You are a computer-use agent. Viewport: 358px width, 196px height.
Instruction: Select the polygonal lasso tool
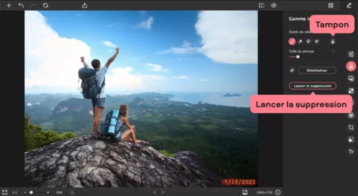click(316, 42)
